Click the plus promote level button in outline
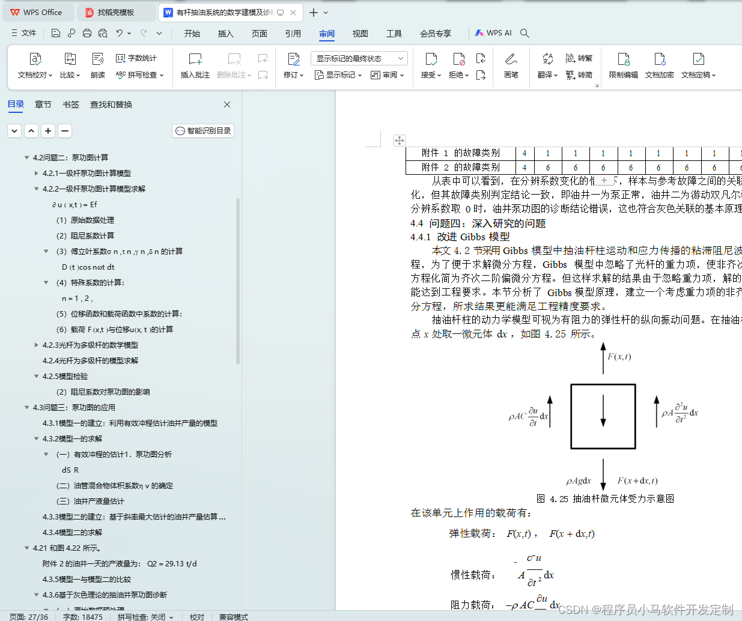The image size is (742, 621). pyautogui.click(x=48, y=131)
